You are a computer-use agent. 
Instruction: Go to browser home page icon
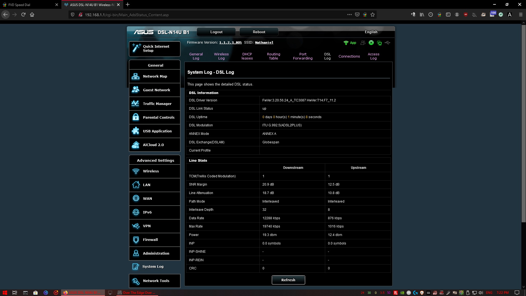[x=32, y=15]
